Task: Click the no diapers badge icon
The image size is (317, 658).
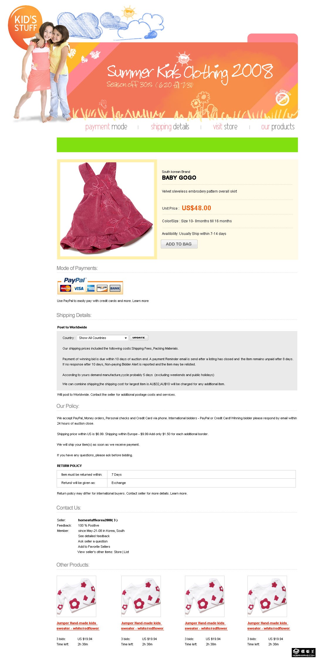Action: [x=283, y=98]
